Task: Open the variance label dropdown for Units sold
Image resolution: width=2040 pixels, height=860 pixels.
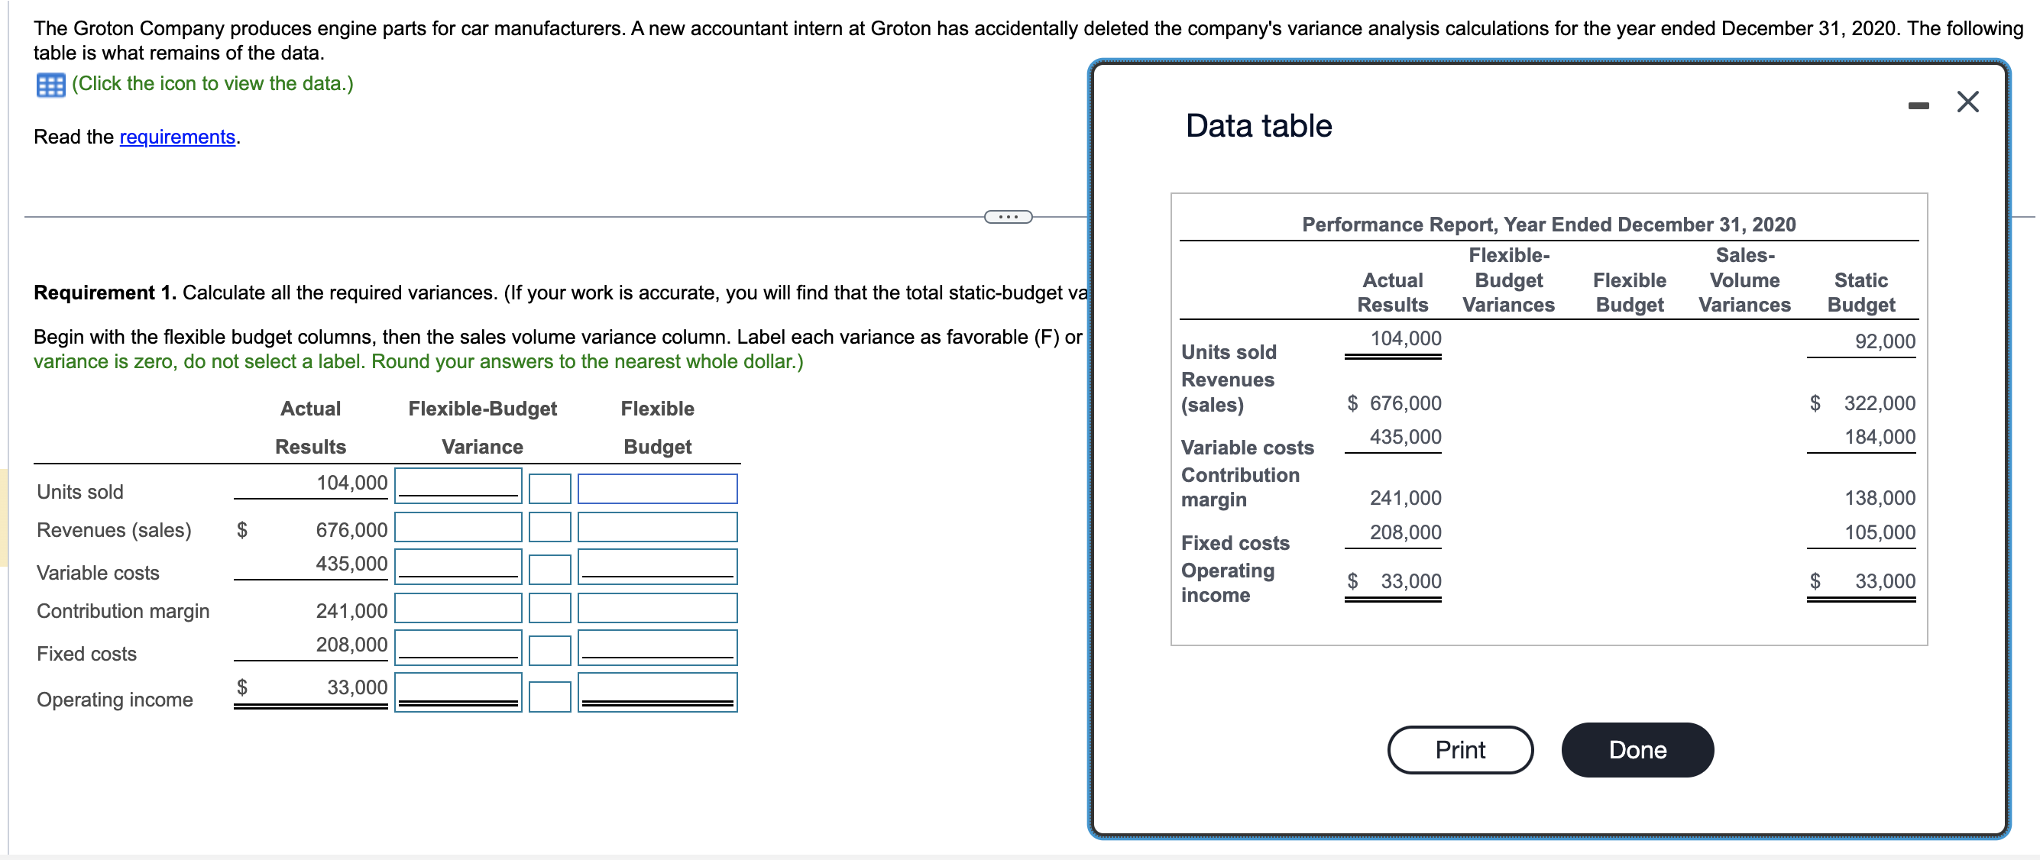Action: pyautogui.click(x=549, y=489)
